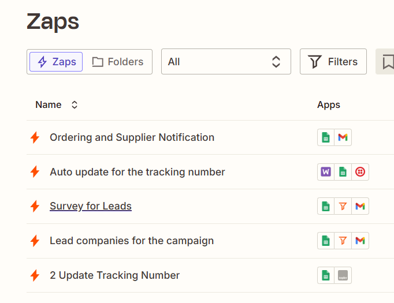Viewport: 394px width, 303px height.
Task: Open Auto update for the tracking number
Action: (x=137, y=172)
